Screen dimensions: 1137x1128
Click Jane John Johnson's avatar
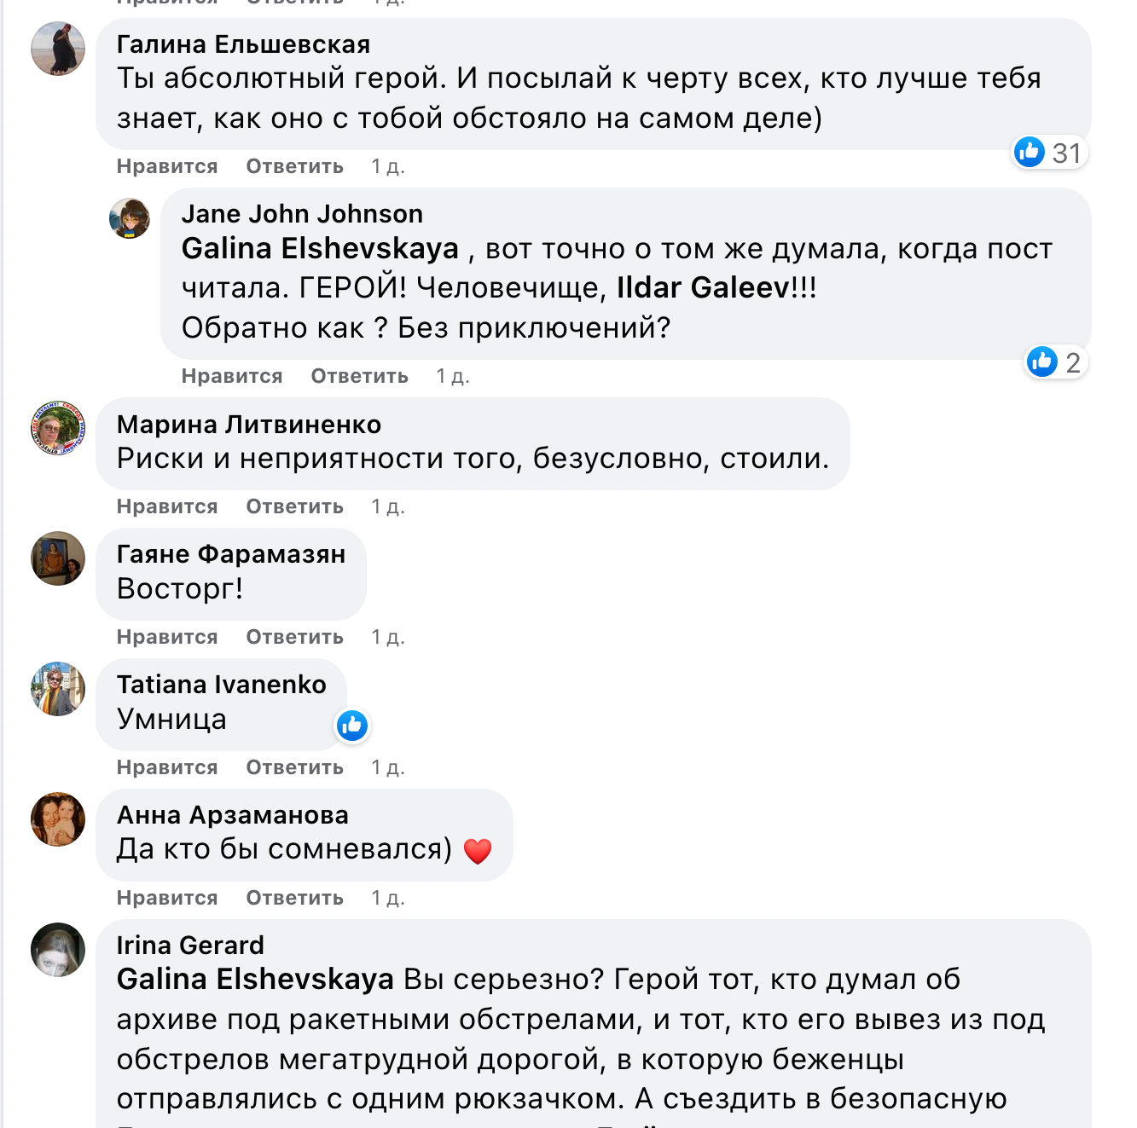(x=130, y=218)
